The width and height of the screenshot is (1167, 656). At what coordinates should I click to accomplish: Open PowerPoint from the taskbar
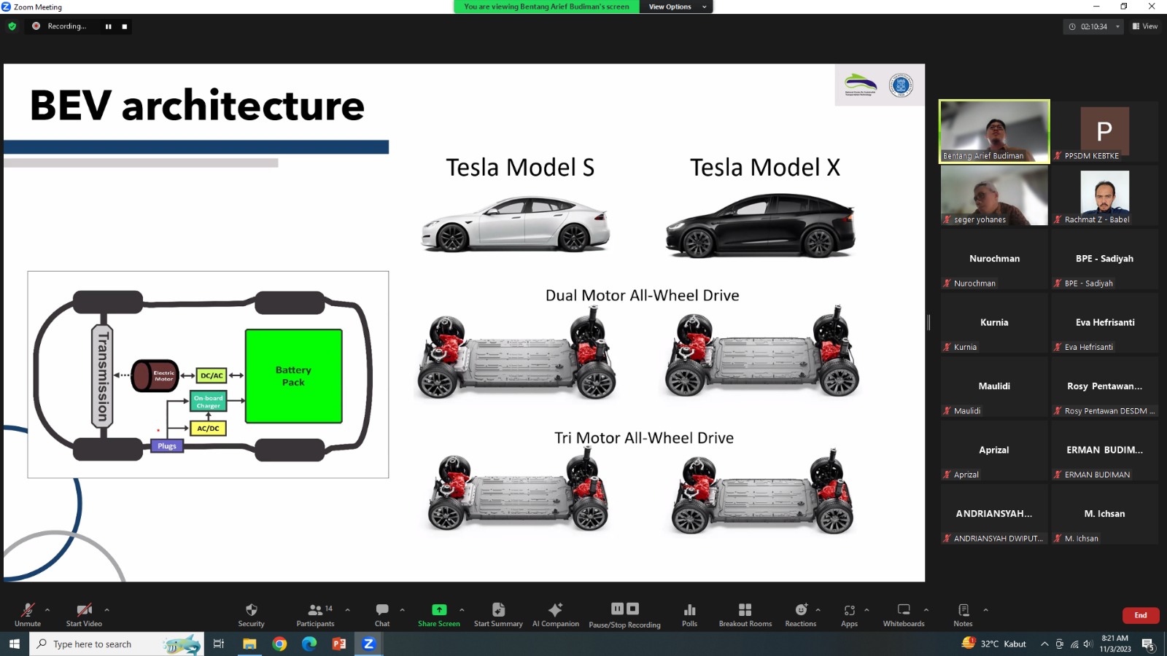(x=339, y=644)
